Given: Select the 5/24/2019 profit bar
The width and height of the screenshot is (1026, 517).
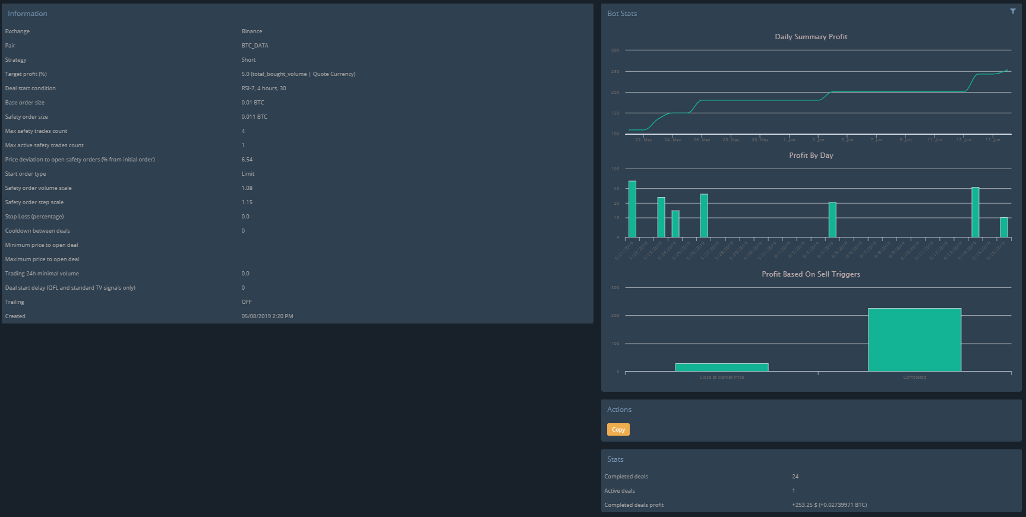Looking at the screenshot, I should coord(675,224).
